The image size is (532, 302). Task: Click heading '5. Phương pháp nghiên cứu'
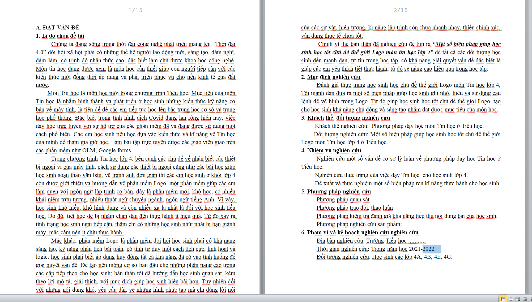point(336,192)
